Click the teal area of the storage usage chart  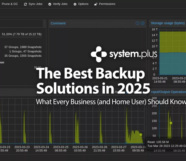[173, 63]
